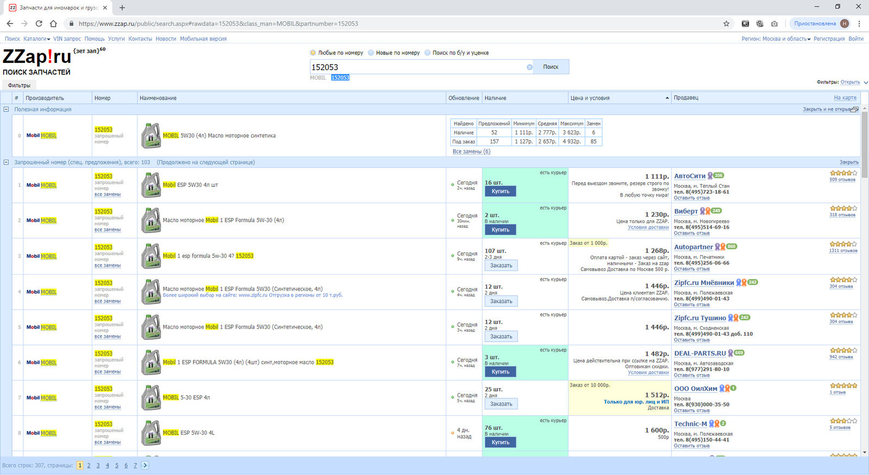This screenshot has height=475, width=869.
Task: Click Войти login link
Action: 856,39
